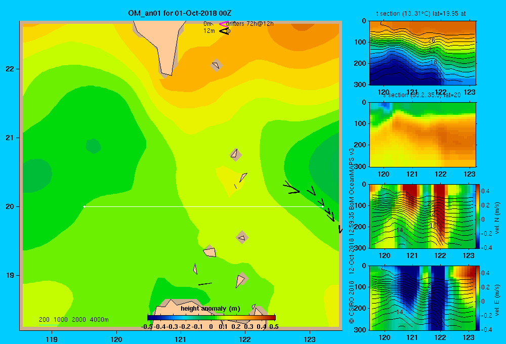
Task: Click the small island near 121.85E, 20.75N
Action: pos(235,154)
